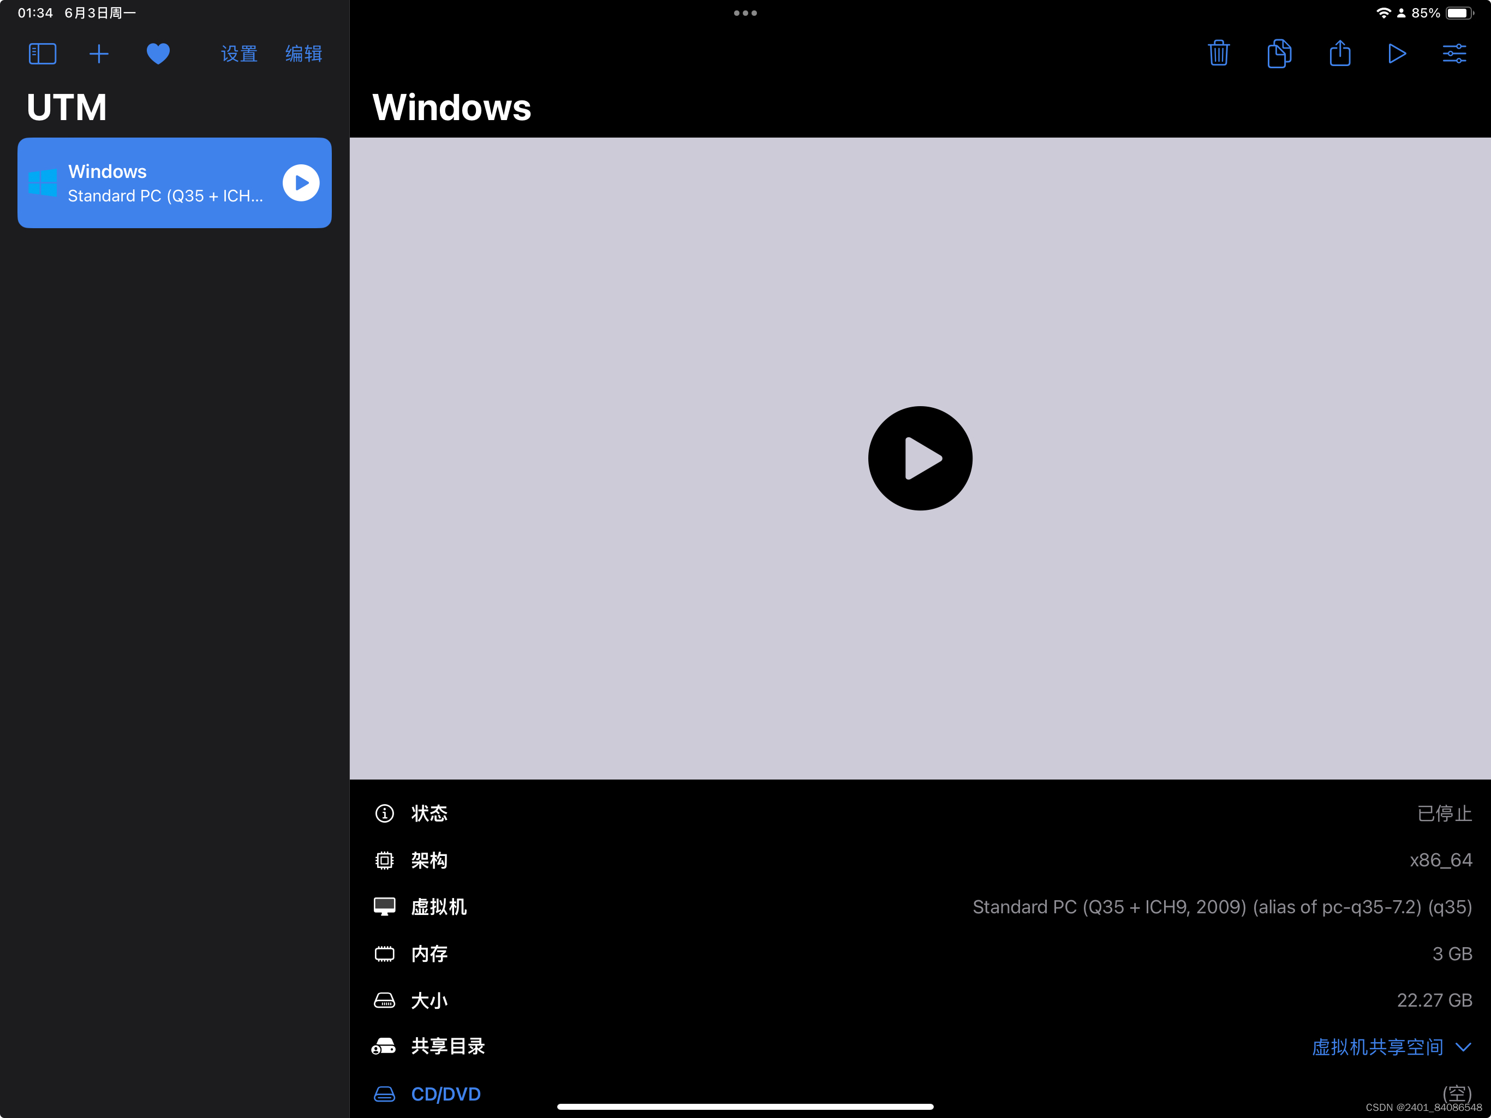This screenshot has width=1491, height=1118.
Task: Tap the 编辑 edit button
Action: [303, 54]
